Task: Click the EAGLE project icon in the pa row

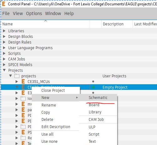Action: (x=23, y=110)
